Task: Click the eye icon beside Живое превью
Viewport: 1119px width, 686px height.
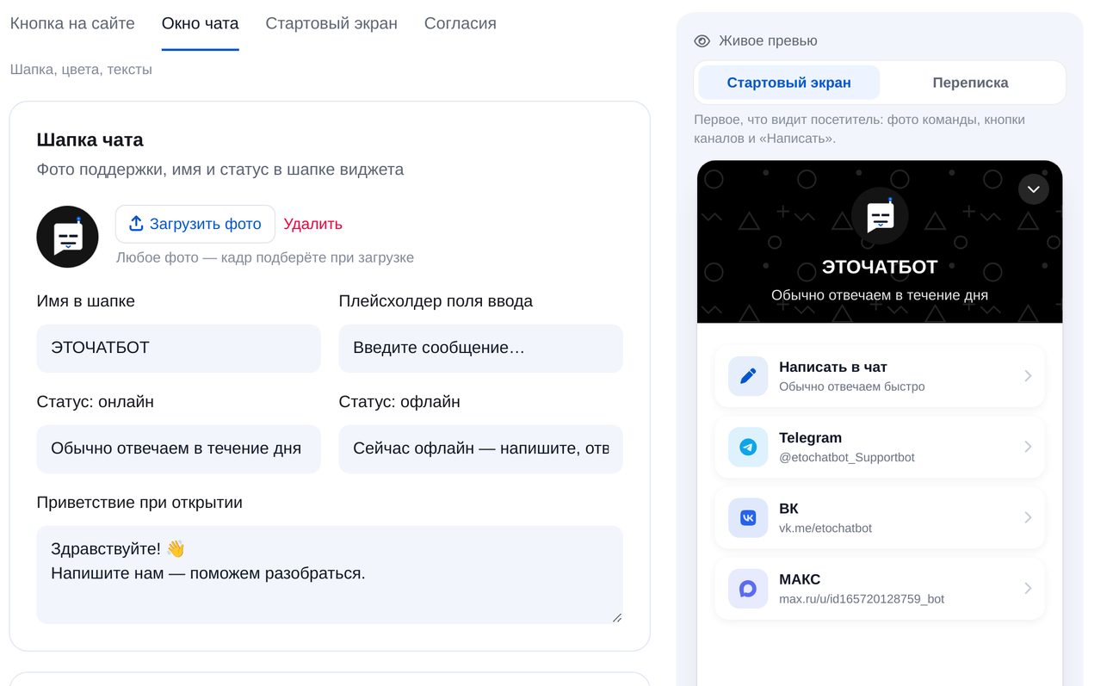Action: point(702,41)
